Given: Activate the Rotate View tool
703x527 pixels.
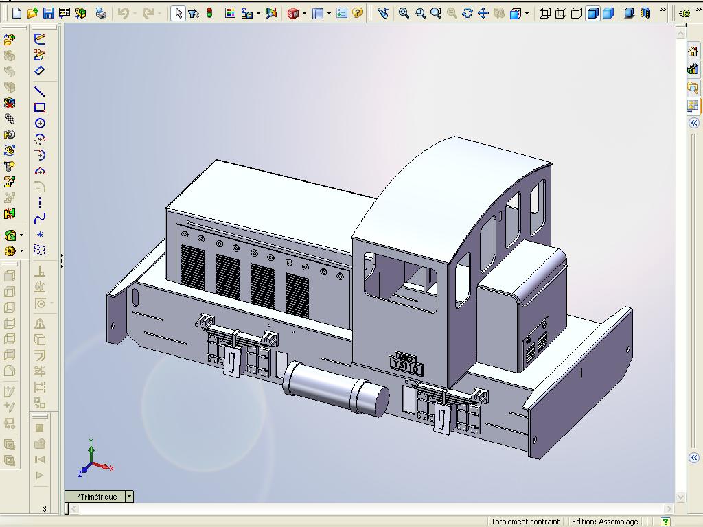Looking at the screenshot, I should (x=467, y=13).
